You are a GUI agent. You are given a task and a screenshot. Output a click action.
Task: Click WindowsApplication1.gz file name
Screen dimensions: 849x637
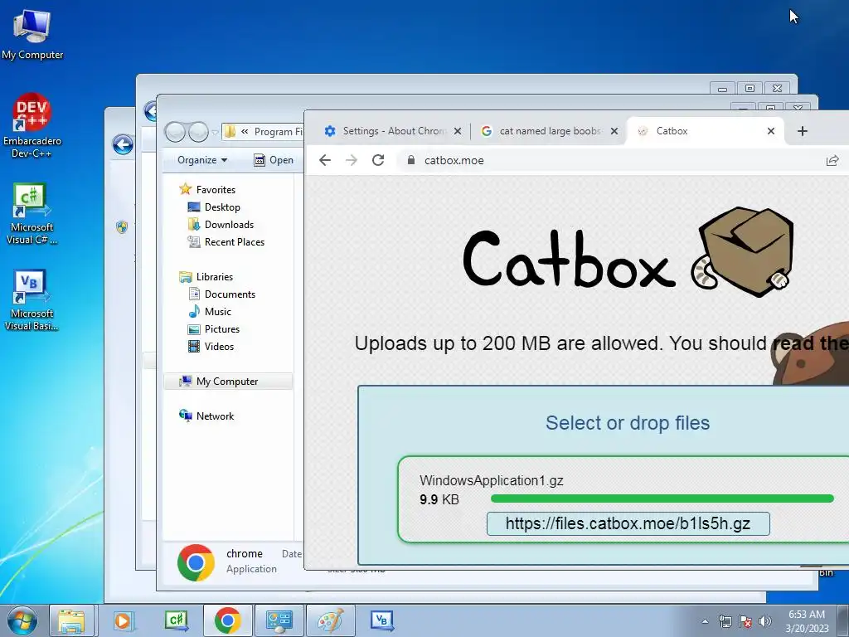491,480
